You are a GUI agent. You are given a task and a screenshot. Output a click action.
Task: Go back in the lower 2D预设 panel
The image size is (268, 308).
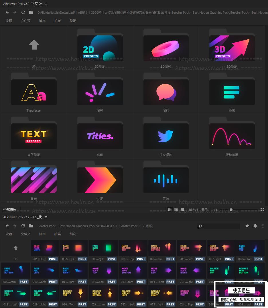7,226
